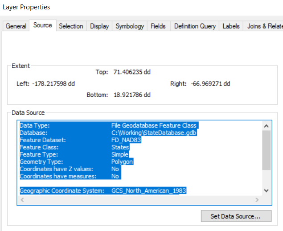Select the Source tab
283x231 pixels.
pos(43,25)
